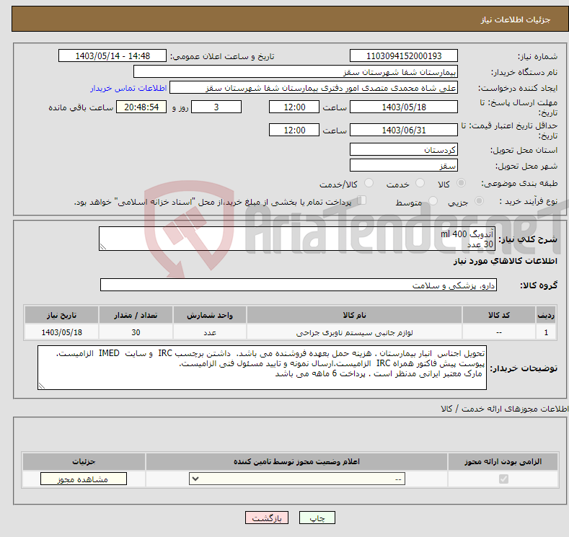Click the quantity cell 30

[x=136, y=332]
